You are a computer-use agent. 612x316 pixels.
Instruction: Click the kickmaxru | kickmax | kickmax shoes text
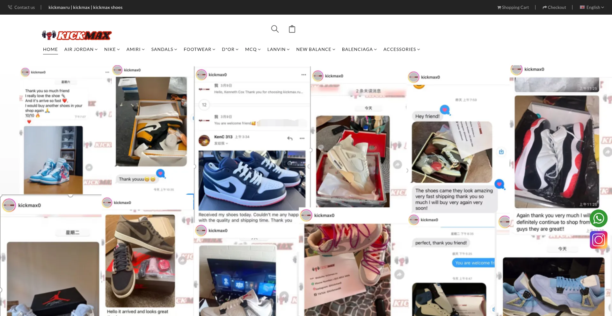pos(85,7)
